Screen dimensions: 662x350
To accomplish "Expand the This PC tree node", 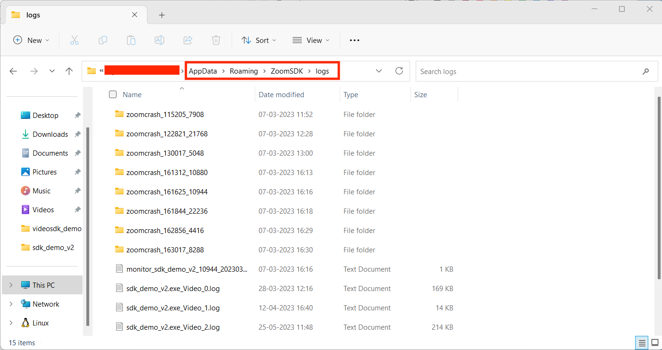I will (x=11, y=285).
